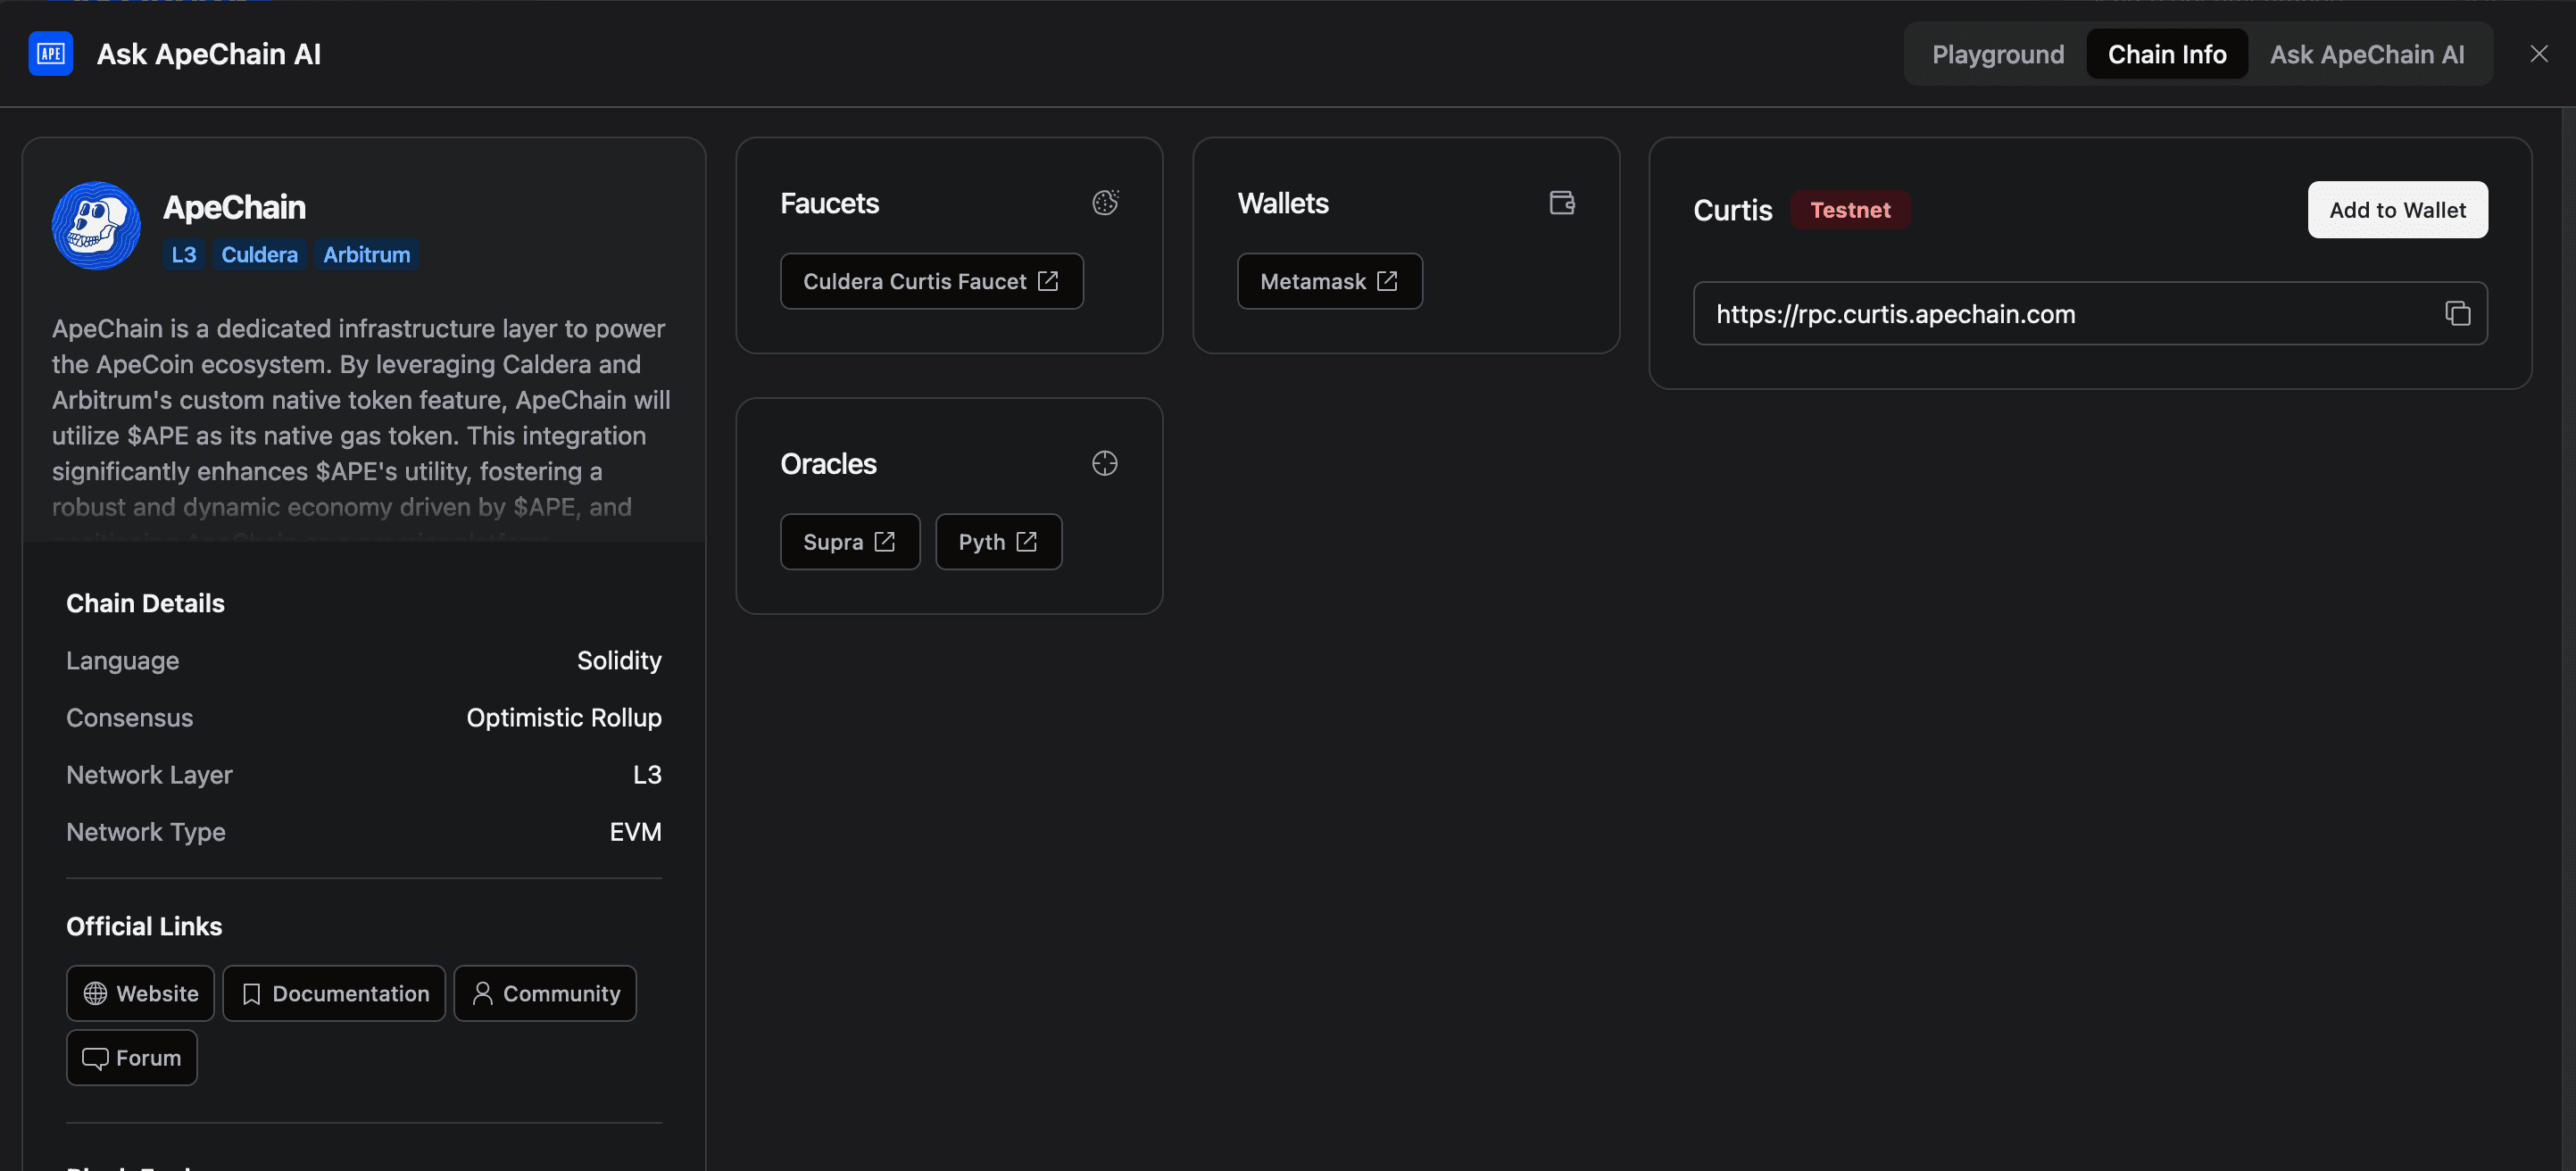Click the chat bubble icon on Forum
This screenshot has width=2576, height=1171.
click(95, 1059)
